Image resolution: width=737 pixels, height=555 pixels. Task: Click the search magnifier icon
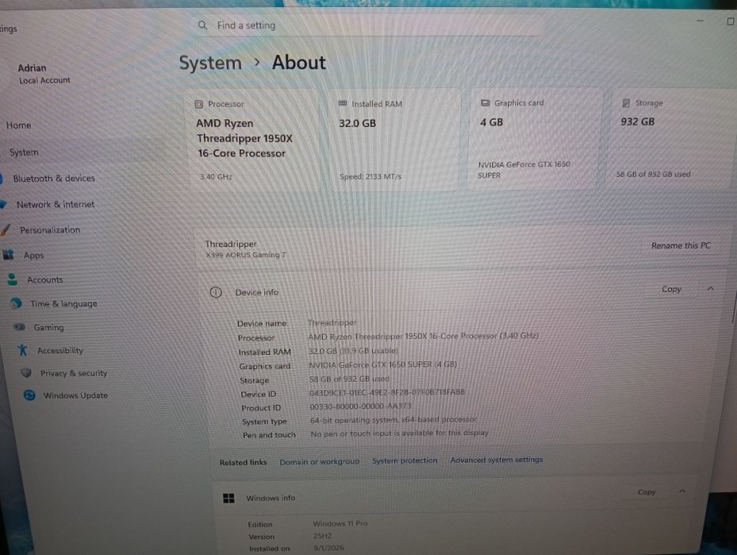tap(202, 25)
